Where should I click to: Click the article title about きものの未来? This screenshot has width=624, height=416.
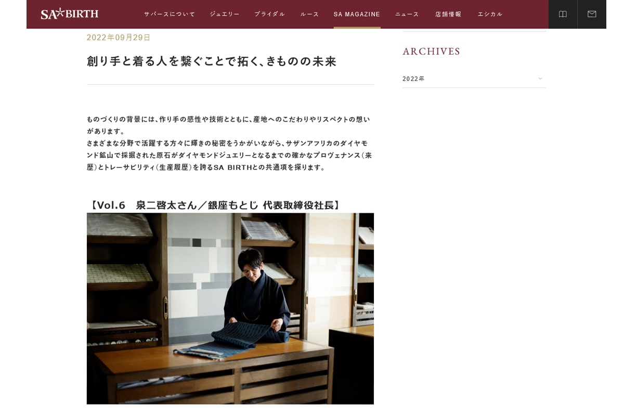tap(212, 61)
